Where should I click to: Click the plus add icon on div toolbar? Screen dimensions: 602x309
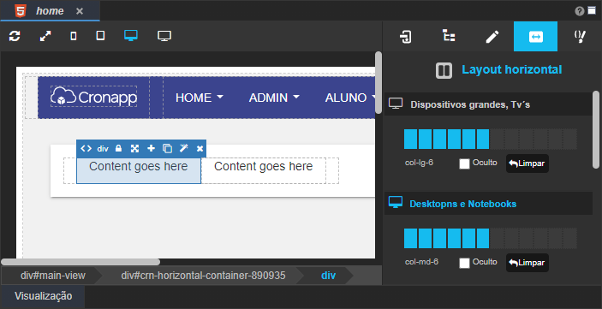point(152,148)
